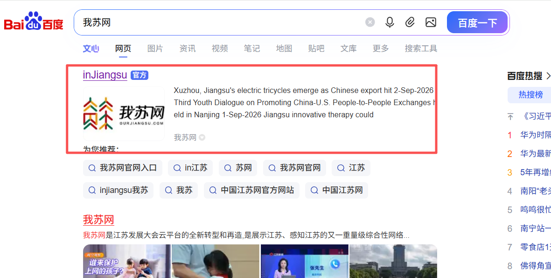This screenshot has width=551, height=278.
Task: Open the inJiangsu result title link
Action: pos(105,75)
